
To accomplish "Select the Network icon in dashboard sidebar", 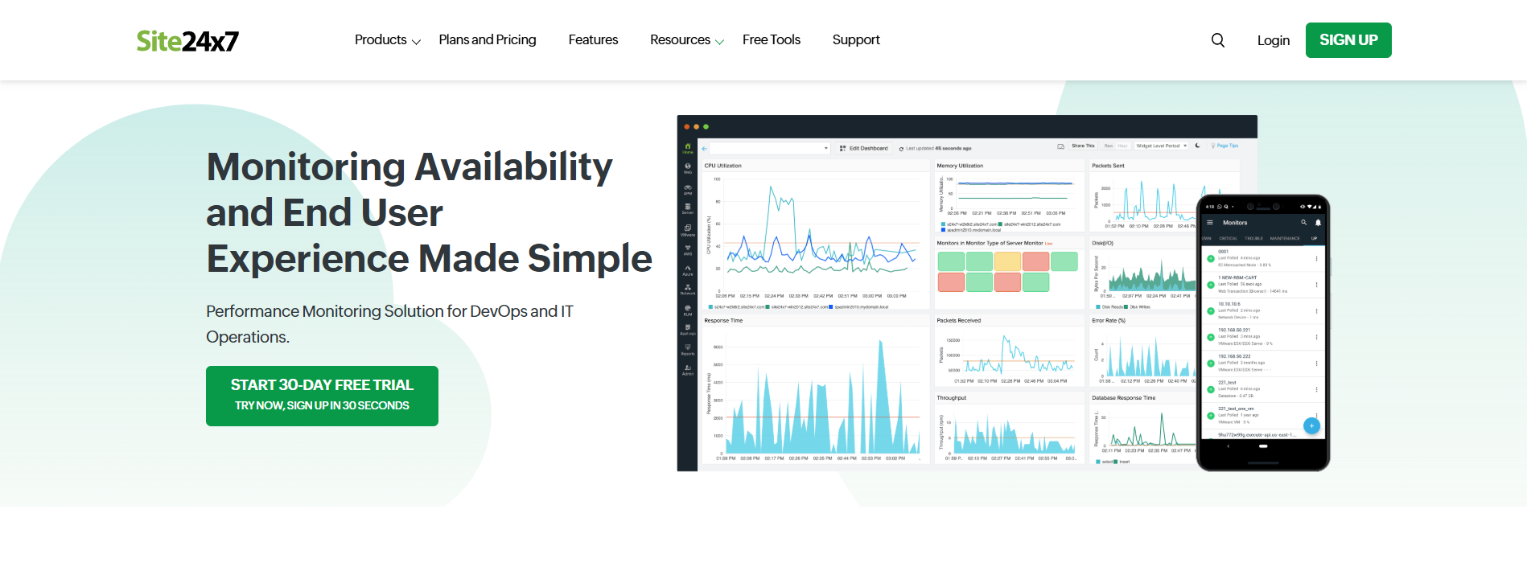I will [x=688, y=290].
